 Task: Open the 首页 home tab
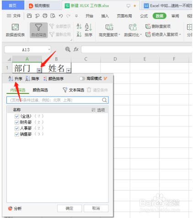(13, 5)
